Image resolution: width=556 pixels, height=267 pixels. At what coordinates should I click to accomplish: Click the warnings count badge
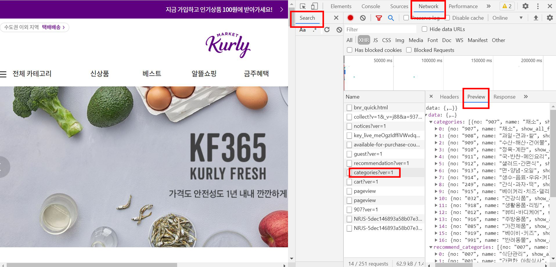tap(507, 6)
